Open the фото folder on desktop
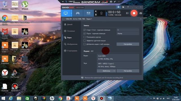The height and width of the screenshot is (101, 181). tap(15, 60)
